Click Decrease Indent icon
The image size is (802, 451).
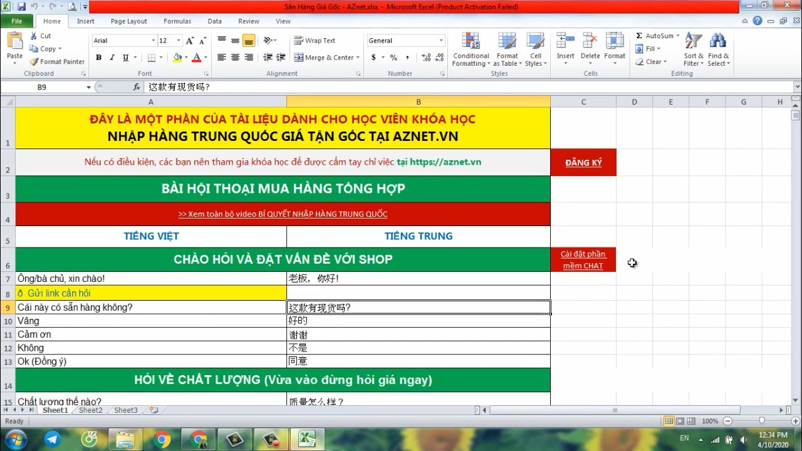pyautogui.click(x=268, y=58)
